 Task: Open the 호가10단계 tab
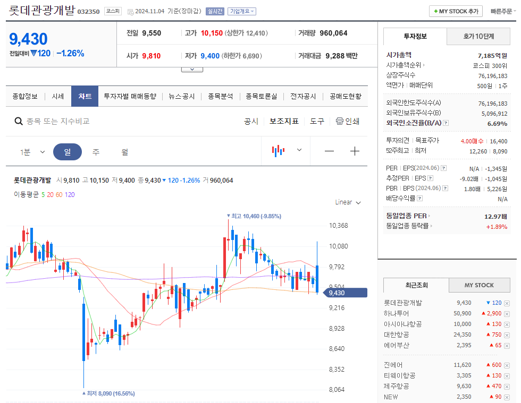[x=478, y=37]
